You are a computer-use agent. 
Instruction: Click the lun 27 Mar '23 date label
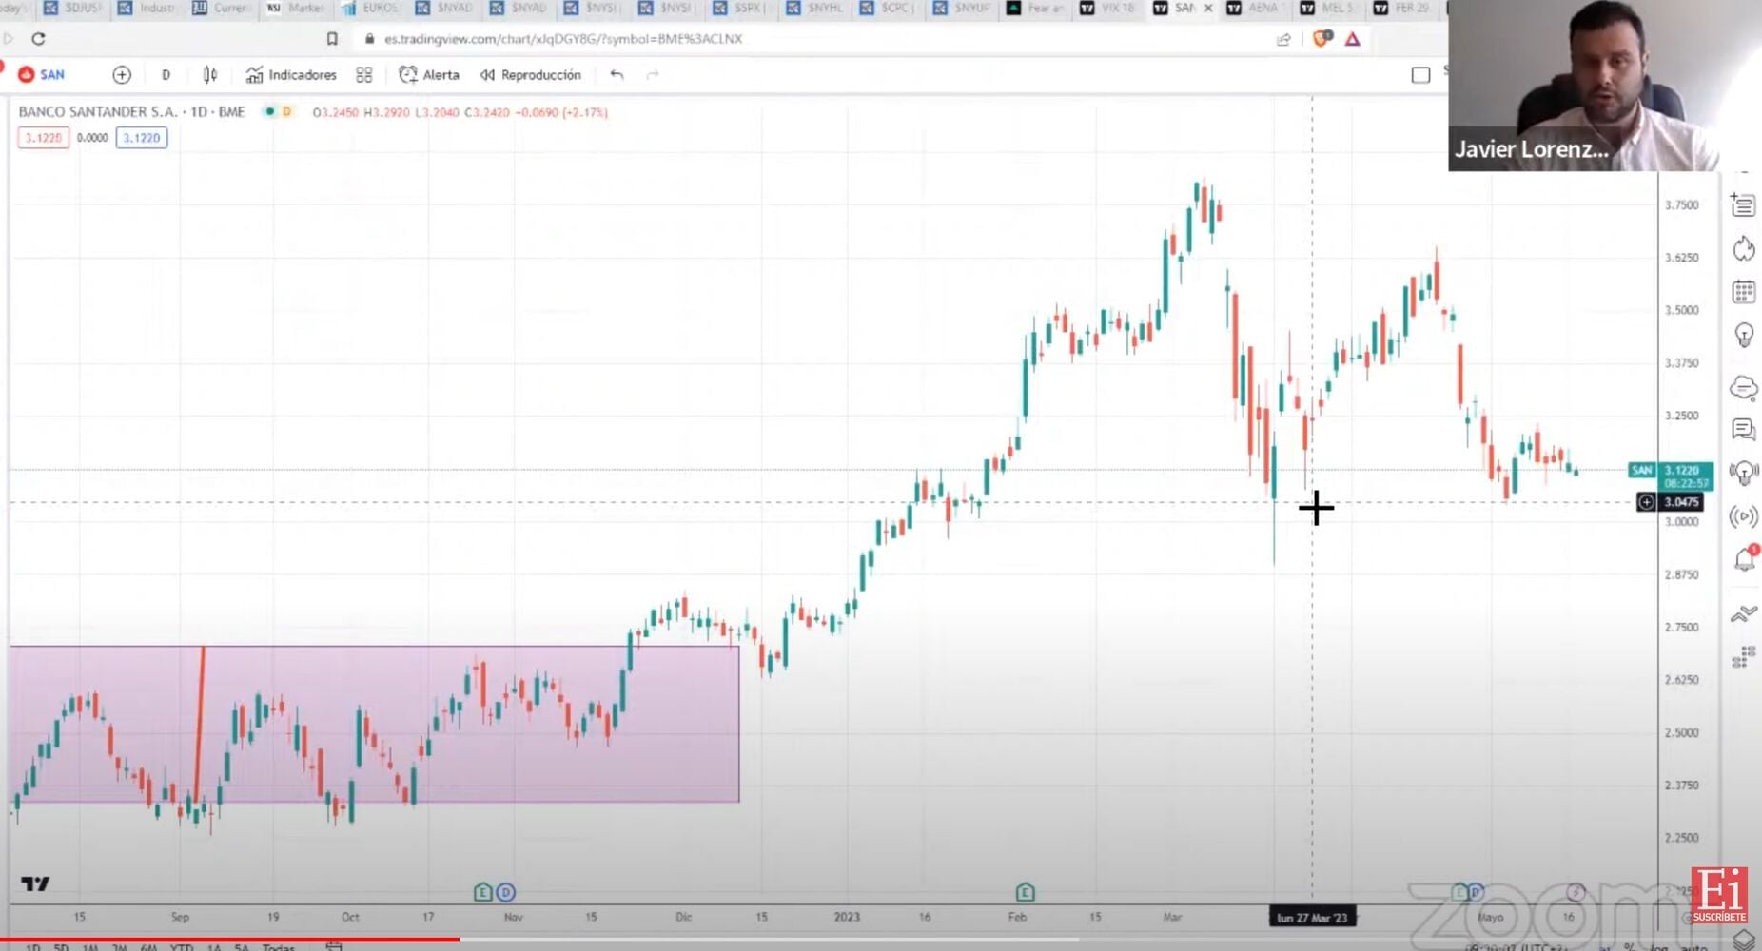click(1312, 917)
